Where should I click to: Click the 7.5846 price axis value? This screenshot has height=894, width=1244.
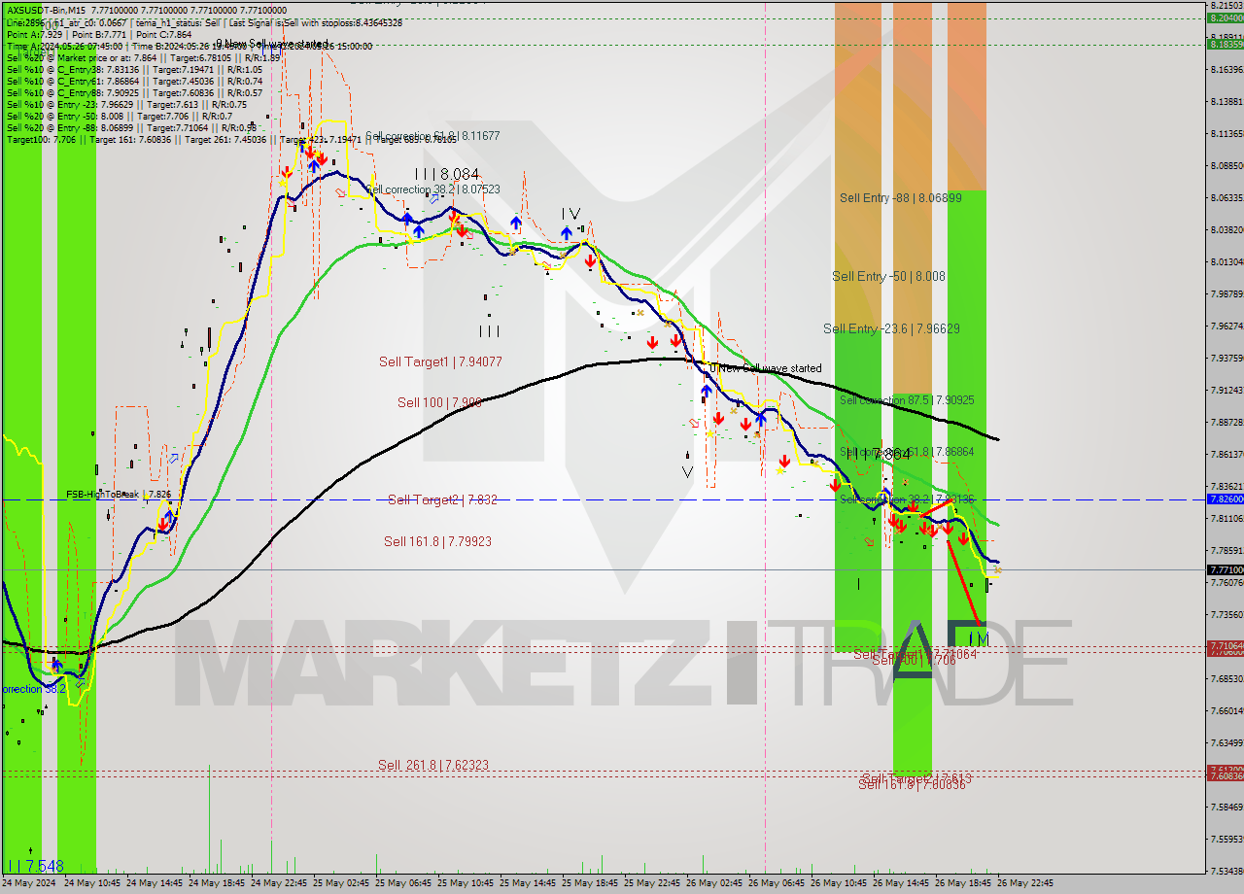(x=1227, y=807)
